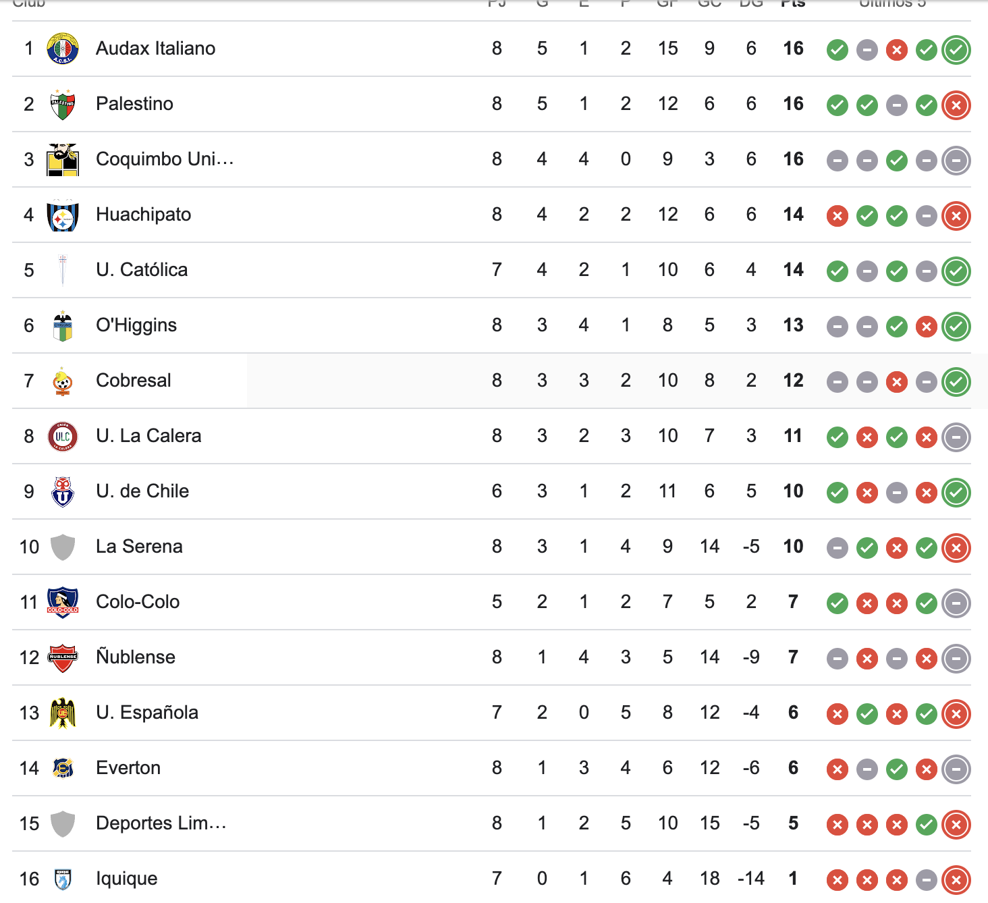This screenshot has height=903, width=988.
Task: Click Palestino's most recent loss indicator
Action: pyautogui.click(x=957, y=105)
